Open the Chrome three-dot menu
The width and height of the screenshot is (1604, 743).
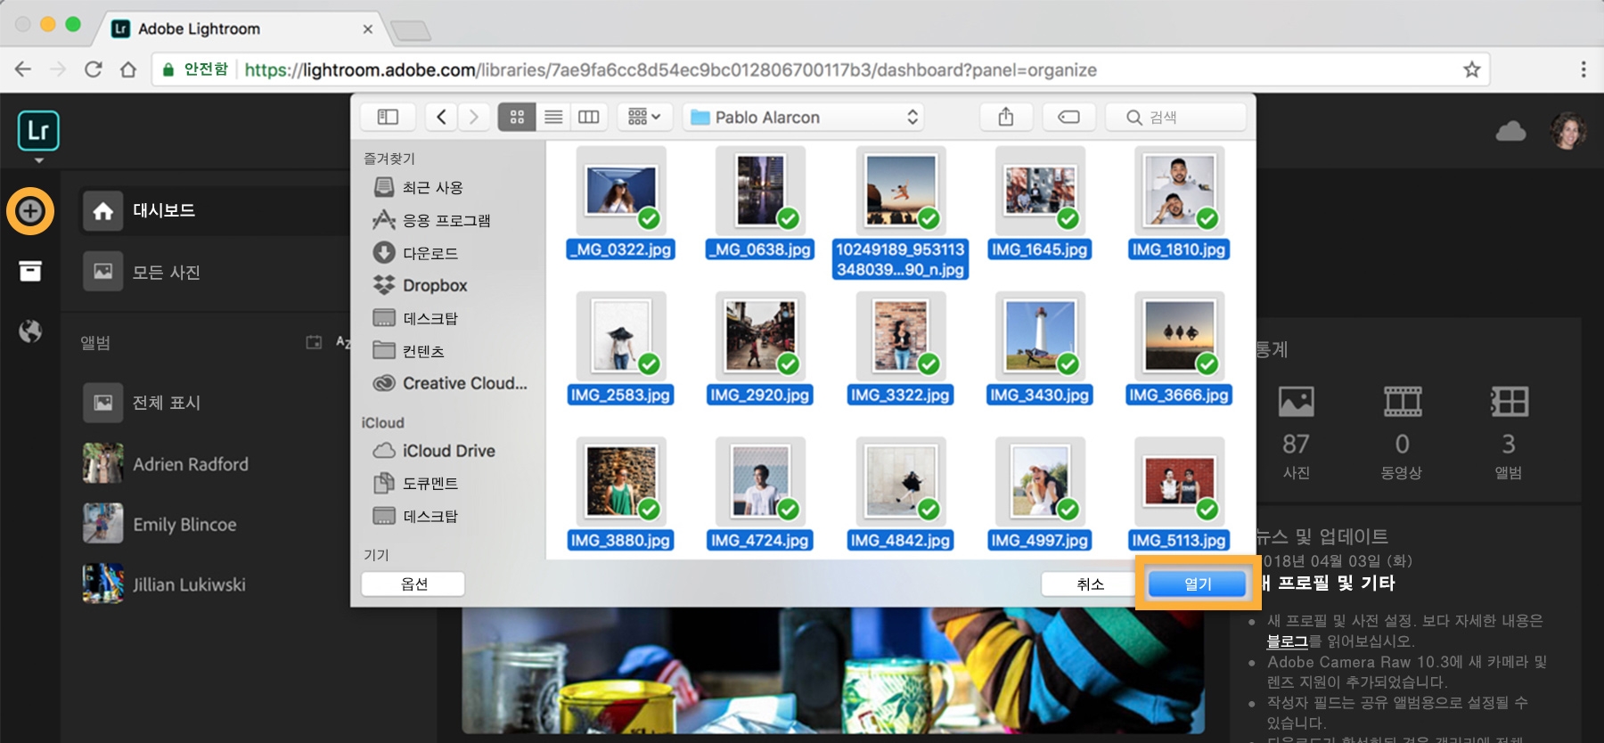pos(1583,69)
